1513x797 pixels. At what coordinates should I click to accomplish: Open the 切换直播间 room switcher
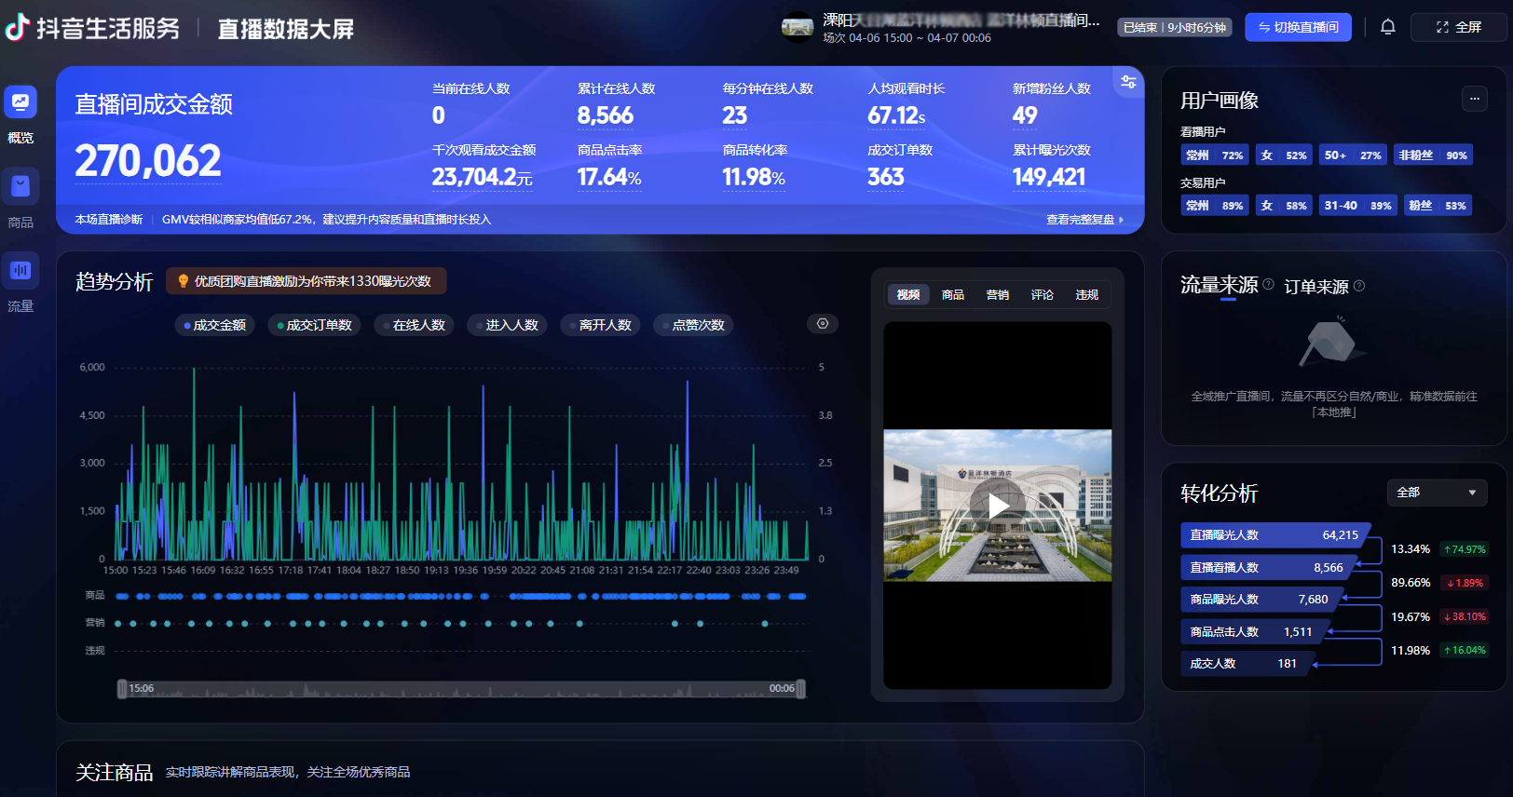pos(1298,27)
